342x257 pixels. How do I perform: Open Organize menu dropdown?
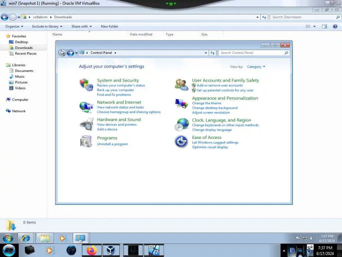14,26
